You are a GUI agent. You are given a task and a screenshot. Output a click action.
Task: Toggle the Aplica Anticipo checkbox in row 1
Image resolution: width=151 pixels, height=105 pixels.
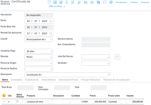pos(18,101)
